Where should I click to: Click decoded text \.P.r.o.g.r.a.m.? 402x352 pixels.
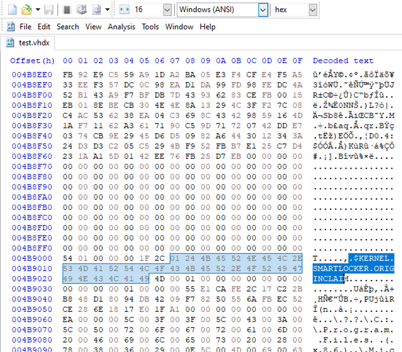click(x=354, y=330)
